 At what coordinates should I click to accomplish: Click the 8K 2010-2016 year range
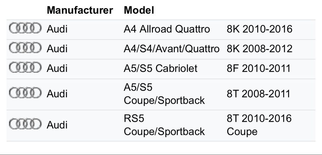coord(259,29)
